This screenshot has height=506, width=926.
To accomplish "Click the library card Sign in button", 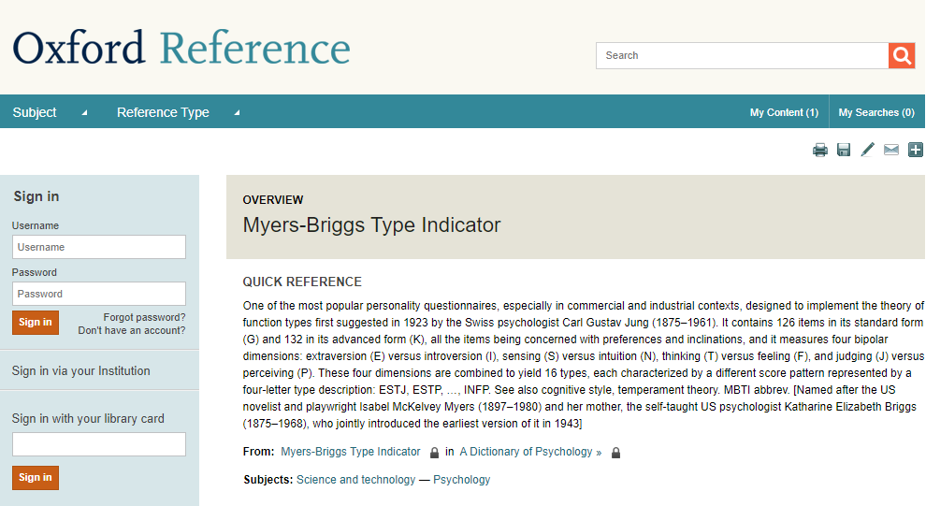I will [36, 478].
